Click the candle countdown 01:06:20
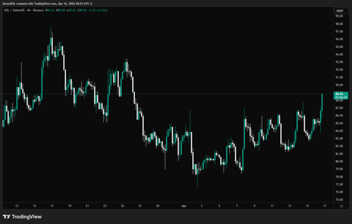 tap(341, 97)
